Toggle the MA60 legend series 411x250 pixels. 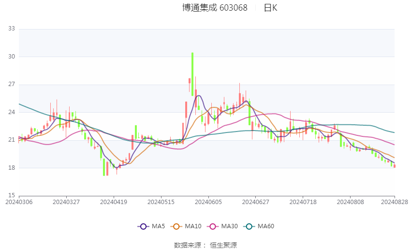(259, 226)
